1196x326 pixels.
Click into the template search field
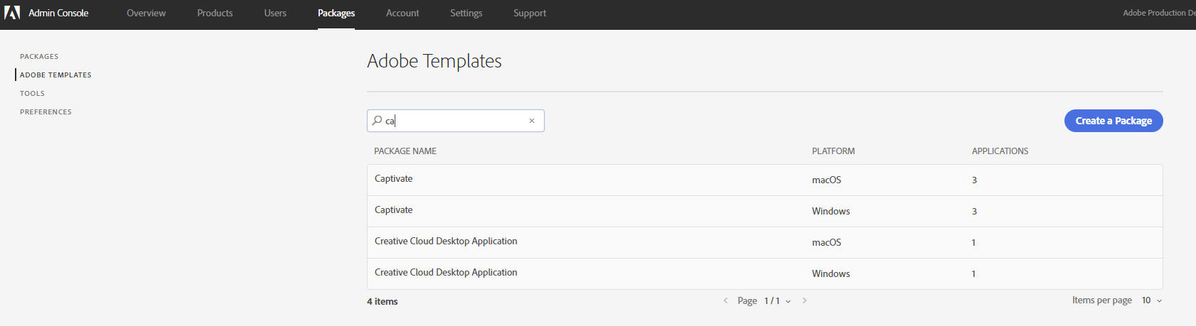[x=455, y=121]
